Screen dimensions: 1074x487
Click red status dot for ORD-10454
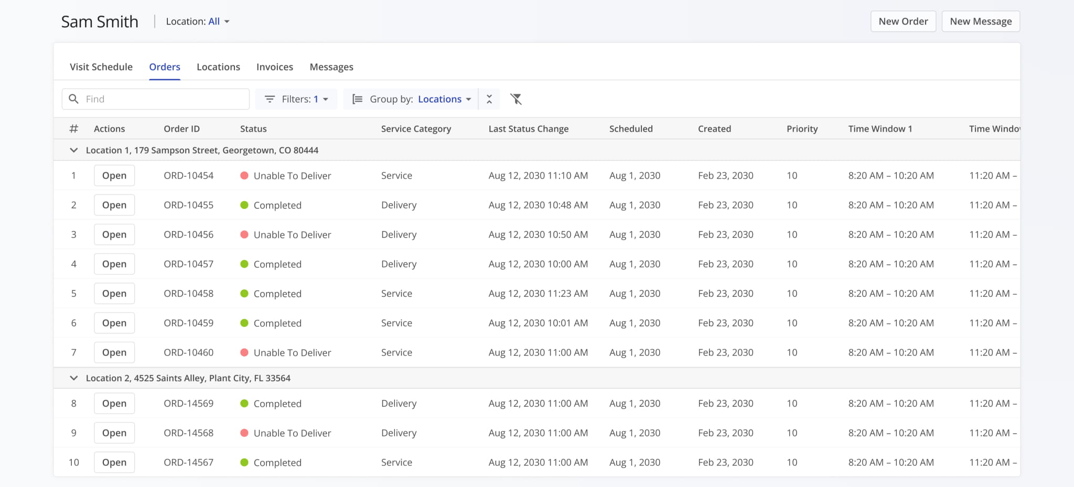click(x=244, y=175)
